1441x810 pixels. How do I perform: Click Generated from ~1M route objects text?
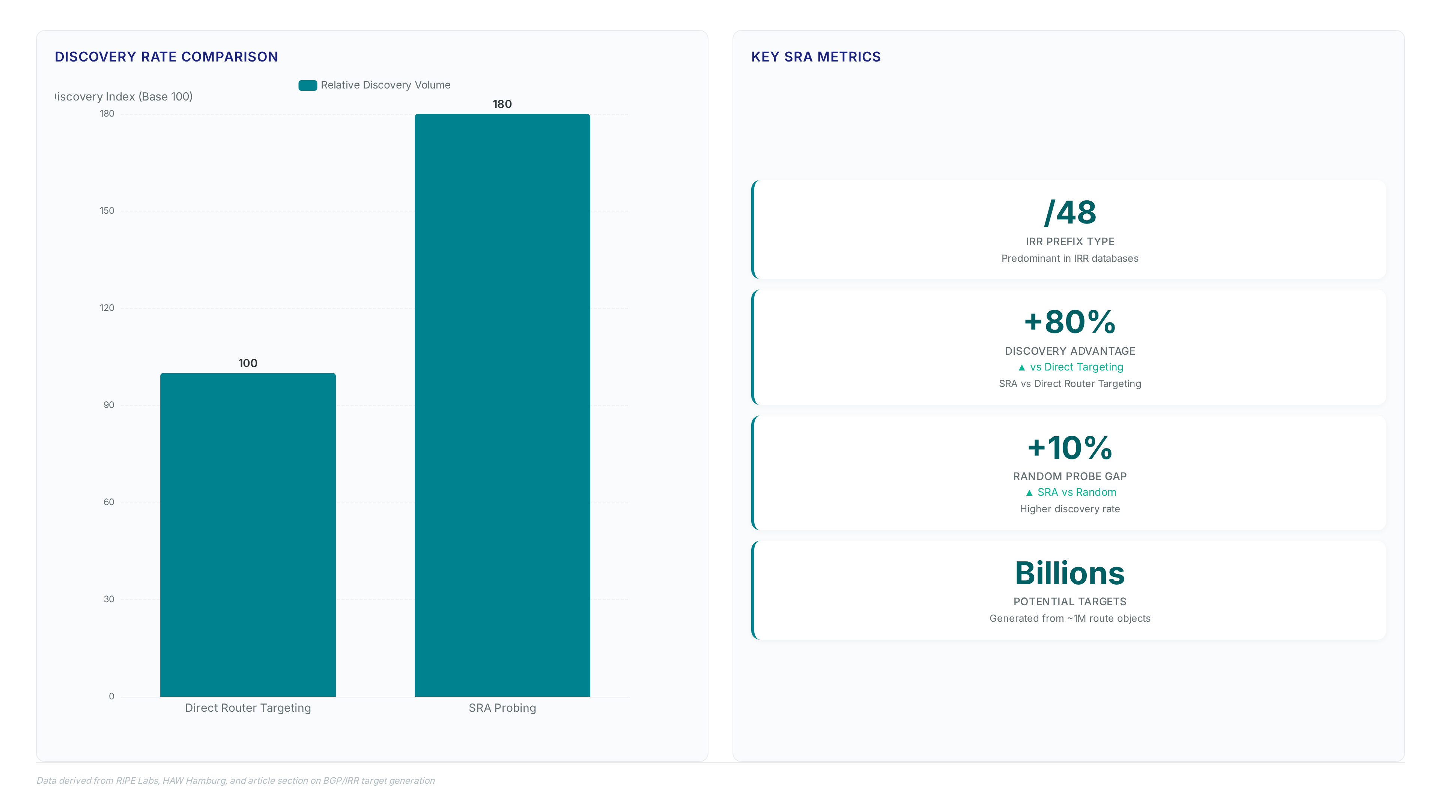click(1069, 618)
